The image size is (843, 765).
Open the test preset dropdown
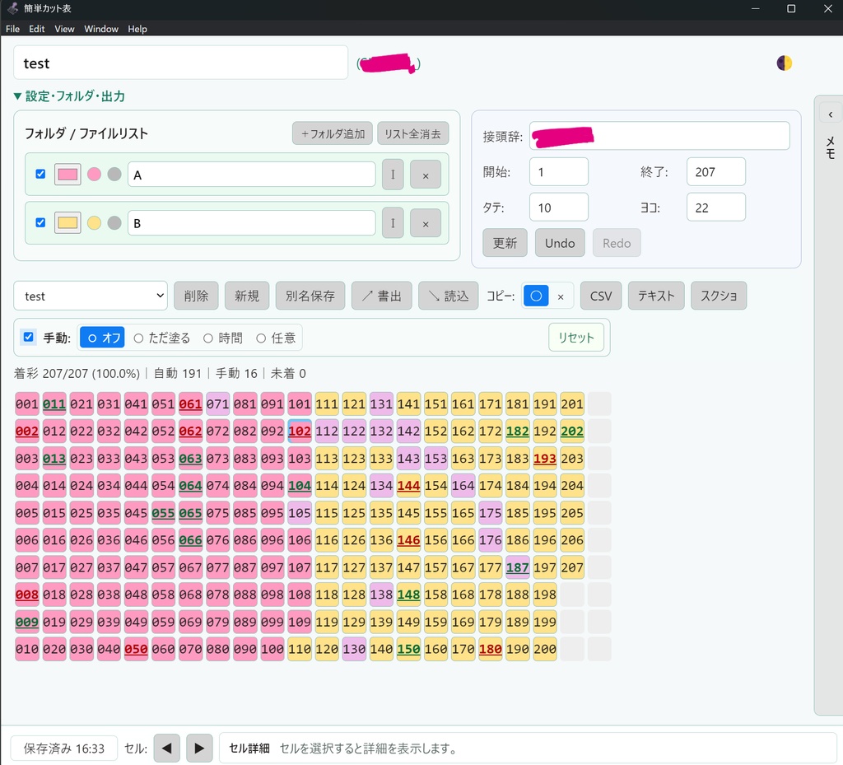click(91, 296)
